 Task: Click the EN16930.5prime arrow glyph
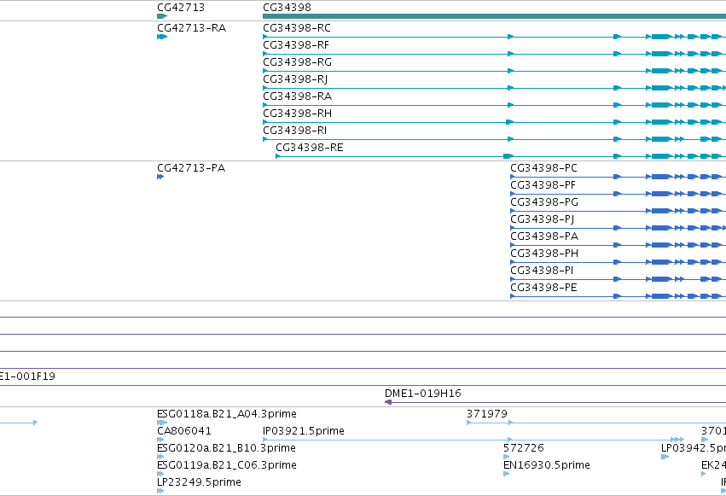(506, 474)
